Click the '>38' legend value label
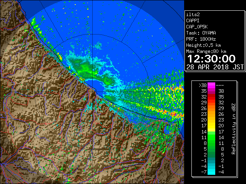This screenshot has width=246, height=184. (x=203, y=85)
